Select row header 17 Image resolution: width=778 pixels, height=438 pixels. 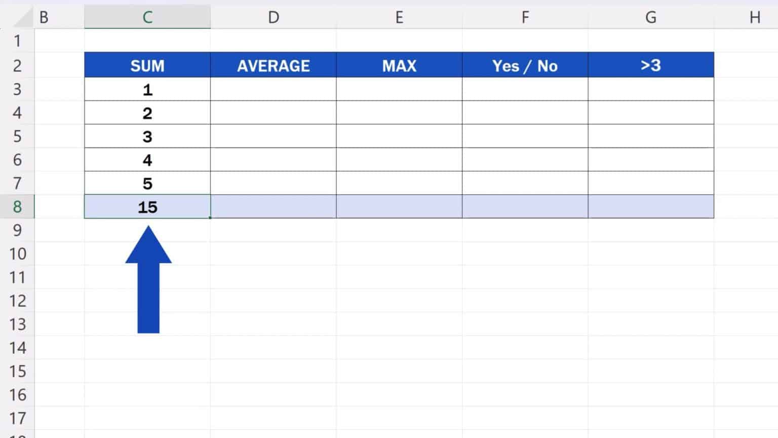(17, 418)
